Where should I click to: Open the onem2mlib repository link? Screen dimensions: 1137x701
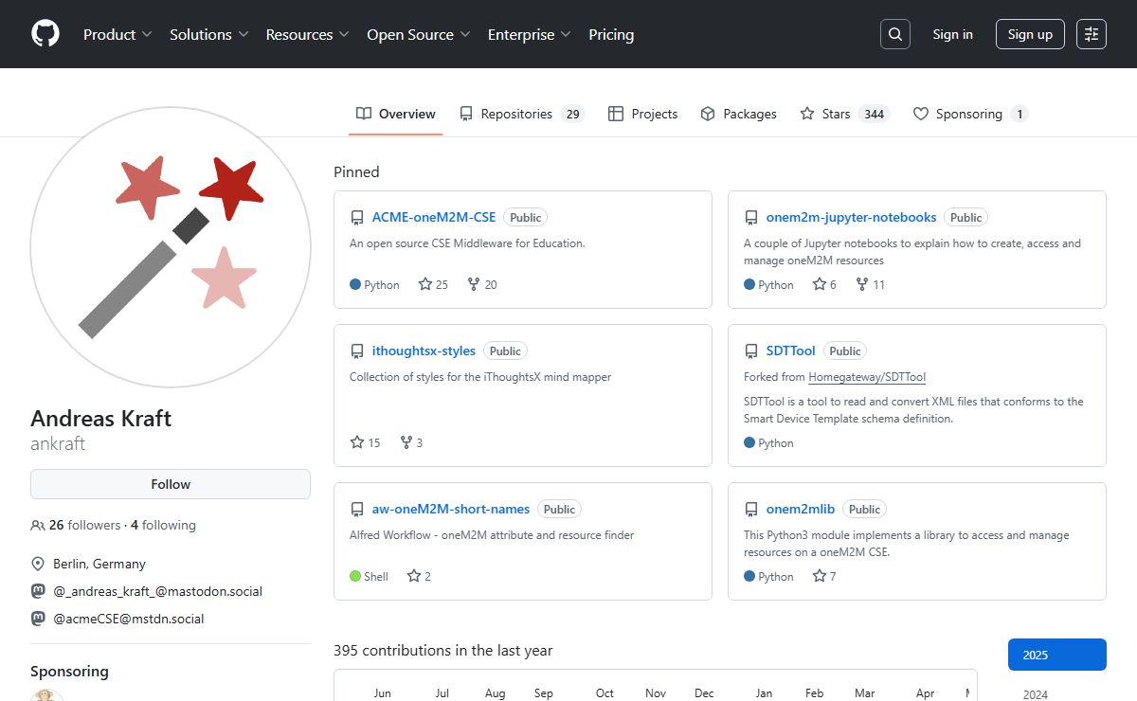pos(801,509)
